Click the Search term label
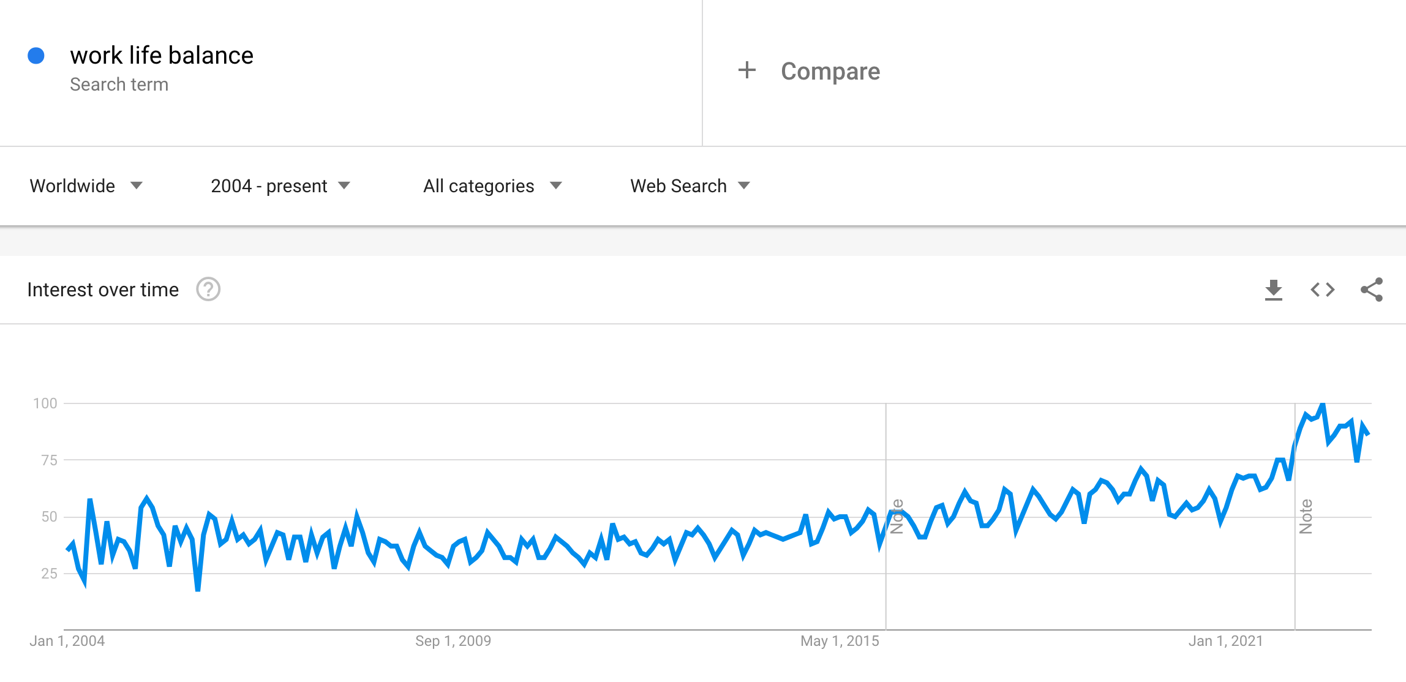The image size is (1406, 682). (x=119, y=84)
